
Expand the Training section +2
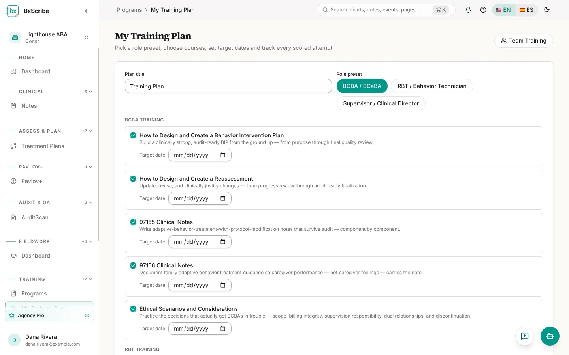[x=87, y=279]
